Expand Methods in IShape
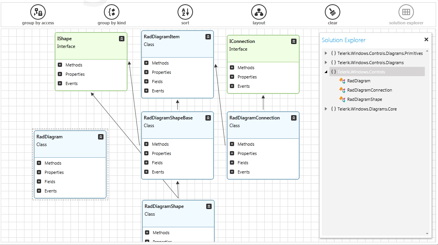 [x=60, y=65]
